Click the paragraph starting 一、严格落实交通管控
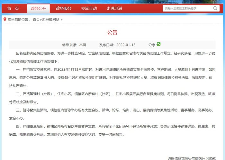Screen dimensions: 225x160 click(x=112, y=78)
